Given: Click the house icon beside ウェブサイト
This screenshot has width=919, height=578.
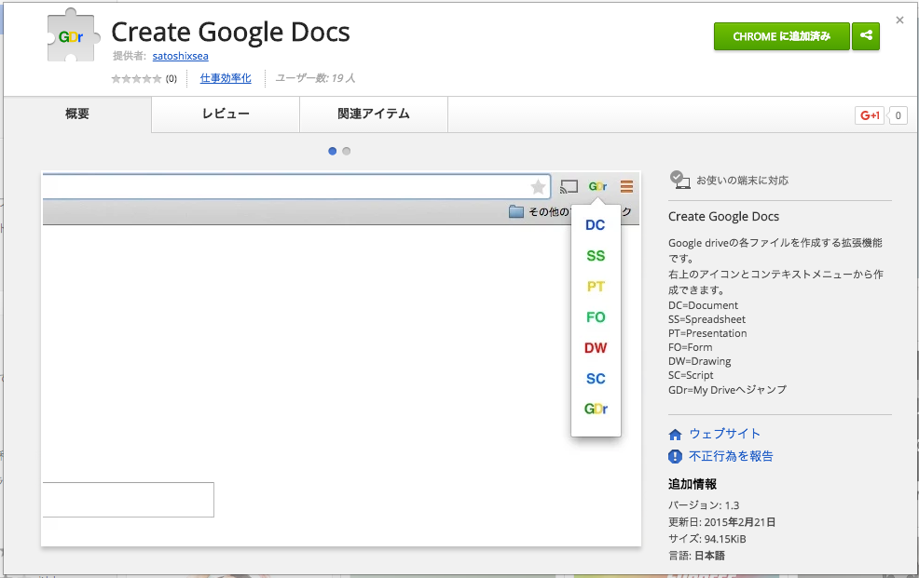Looking at the screenshot, I should (675, 435).
